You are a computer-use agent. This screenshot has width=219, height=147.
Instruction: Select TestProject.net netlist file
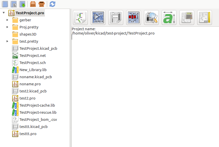click(x=33, y=56)
